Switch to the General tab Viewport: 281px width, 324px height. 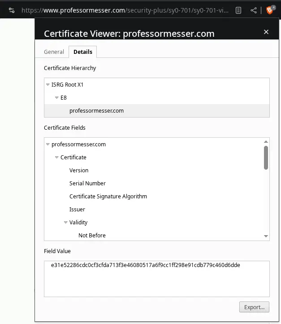coord(54,52)
